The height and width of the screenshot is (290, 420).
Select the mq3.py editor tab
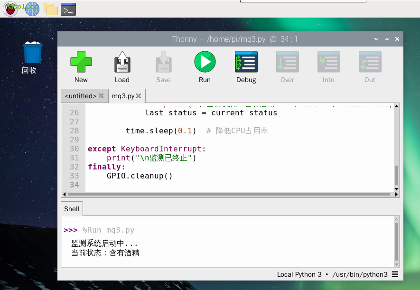tap(123, 96)
